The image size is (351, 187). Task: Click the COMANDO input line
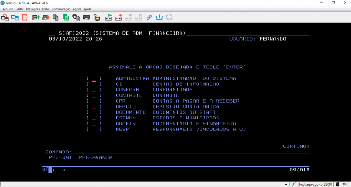[192, 151]
